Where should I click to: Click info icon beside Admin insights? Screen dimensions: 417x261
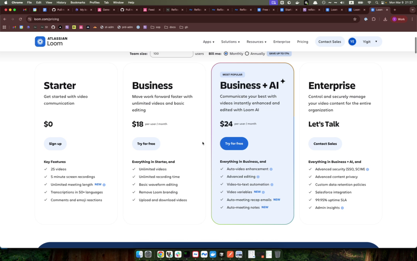(342, 208)
